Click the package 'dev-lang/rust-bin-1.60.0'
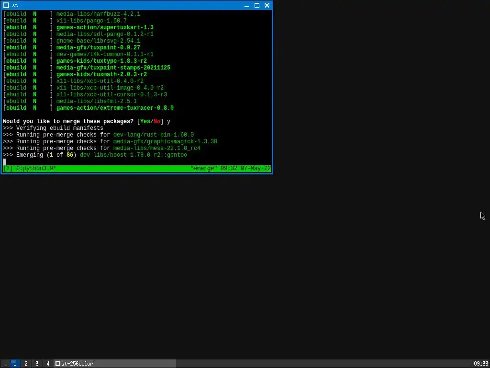 point(154,135)
